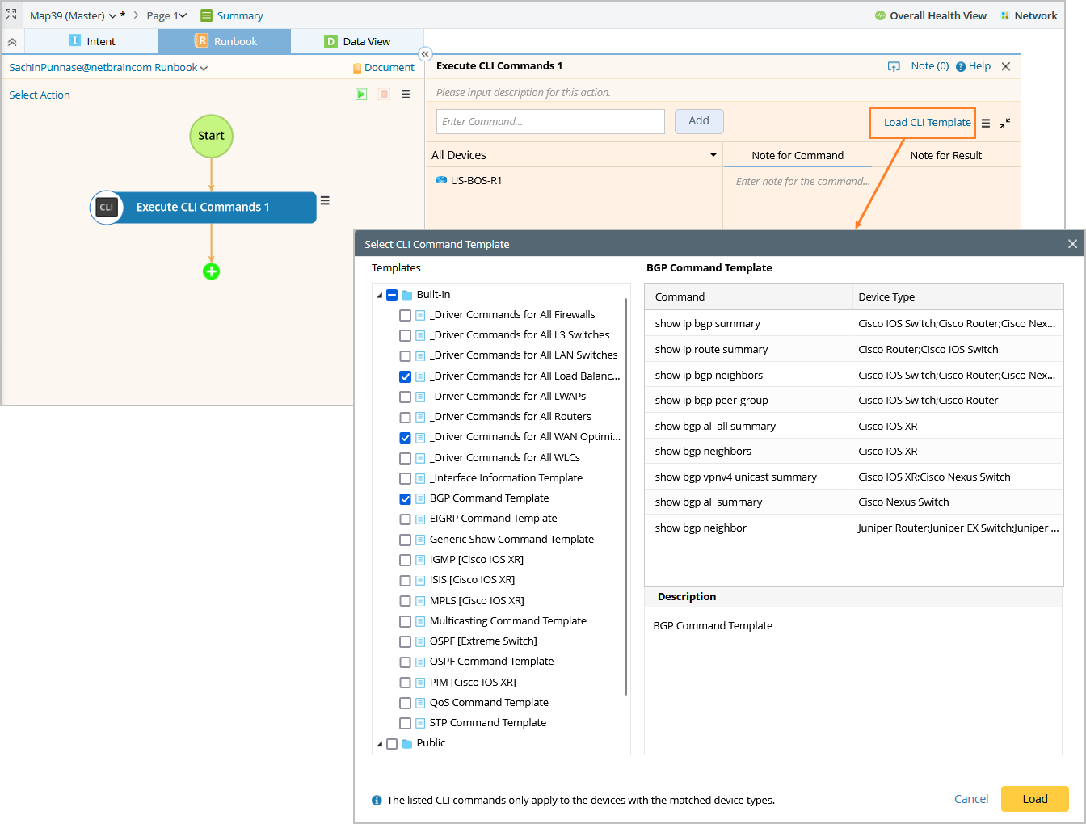The image size is (1086, 824).
Task: Select the Note for Result tab
Action: click(x=946, y=155)
